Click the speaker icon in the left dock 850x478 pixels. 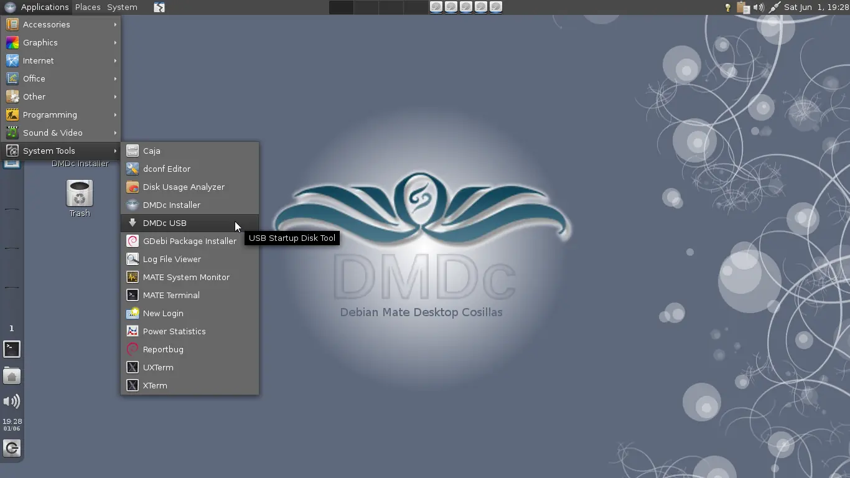(x=12, y=401)
